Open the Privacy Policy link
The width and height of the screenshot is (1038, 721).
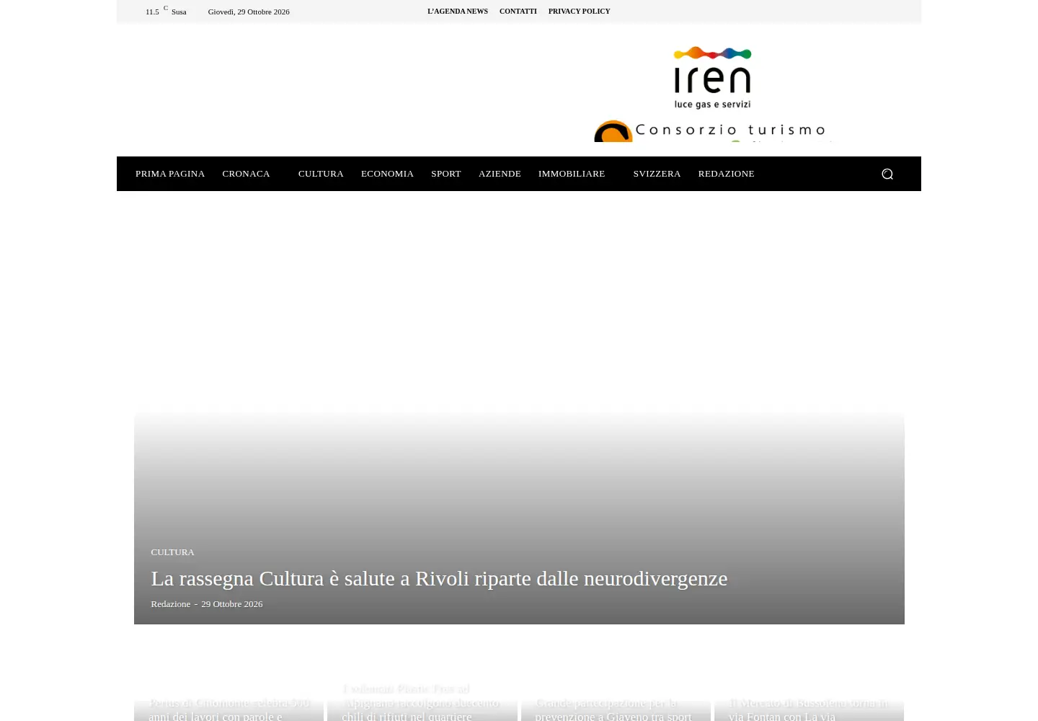coord(579,12)
